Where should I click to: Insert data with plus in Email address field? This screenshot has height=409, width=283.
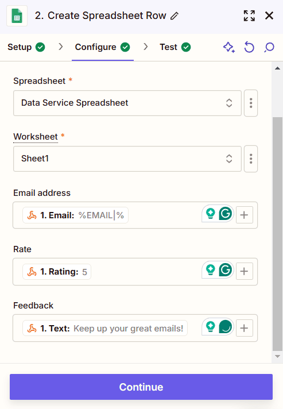[x=244, y=215]
